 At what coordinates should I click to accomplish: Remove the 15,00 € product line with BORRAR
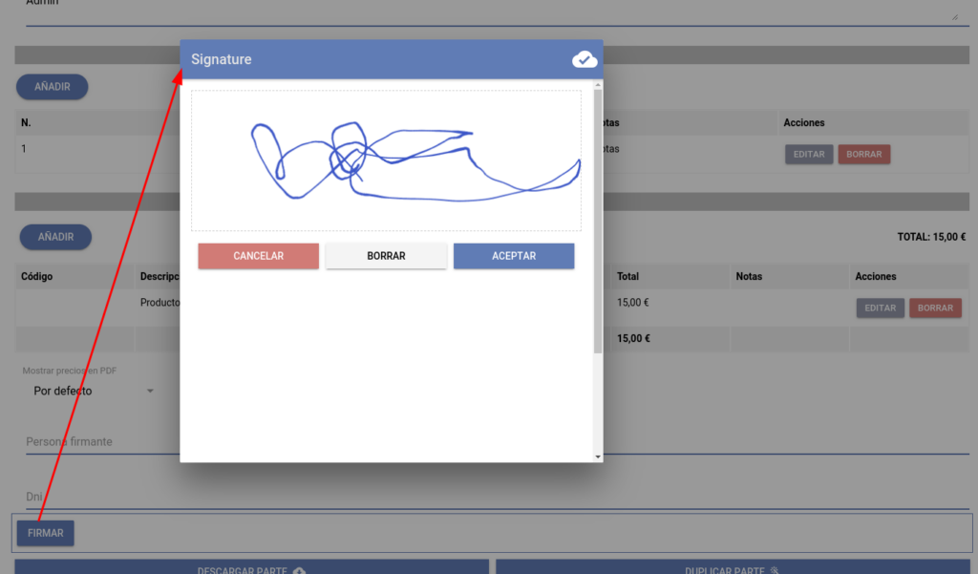(935, 308)
